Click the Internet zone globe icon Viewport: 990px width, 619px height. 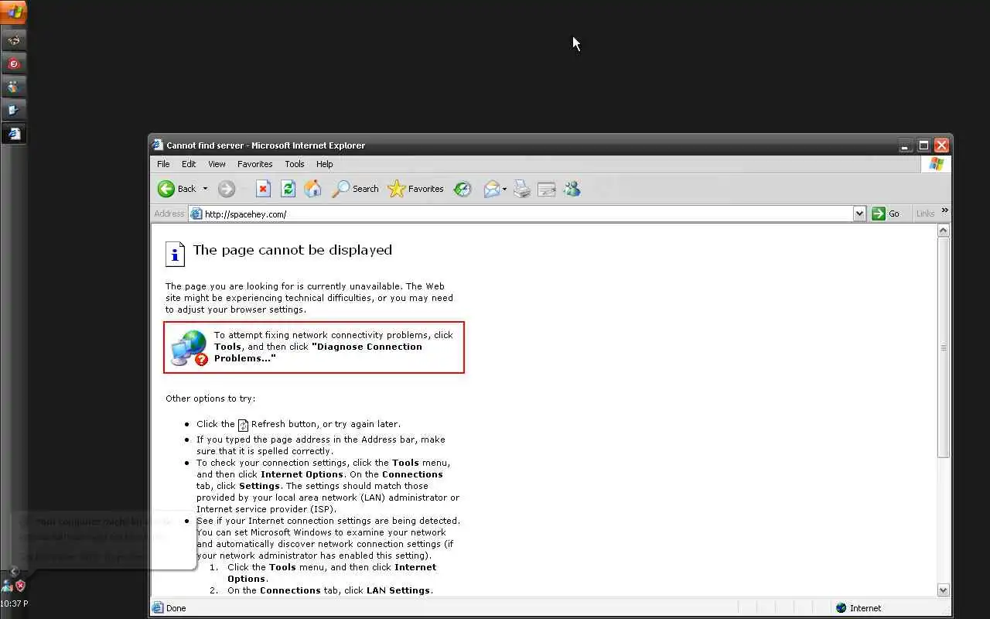coord(841,608)
